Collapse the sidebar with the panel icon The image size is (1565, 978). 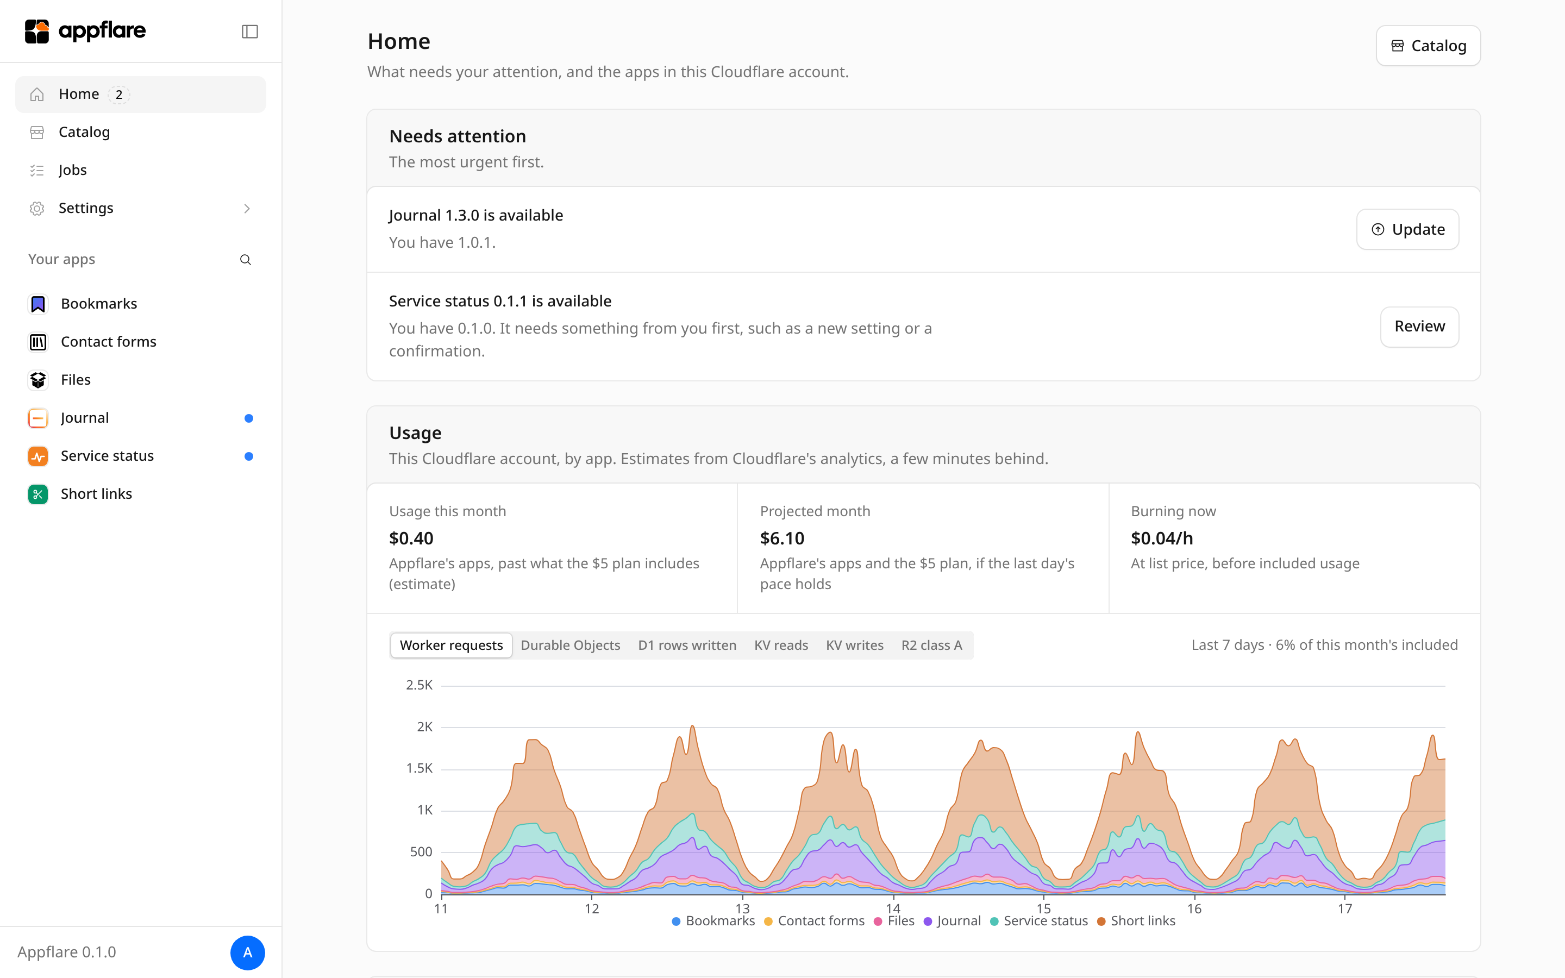pos(249,32)
